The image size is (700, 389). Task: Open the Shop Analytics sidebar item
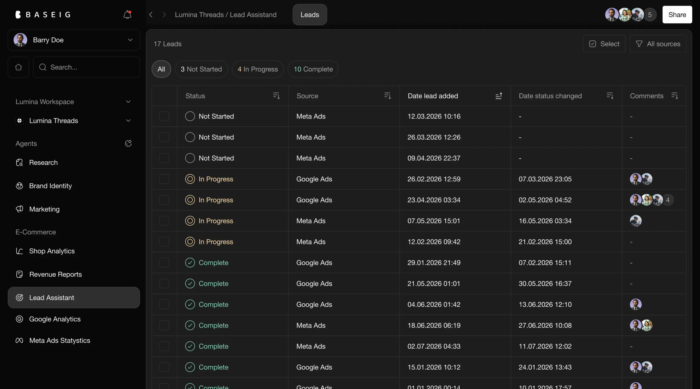coord(52,251)
